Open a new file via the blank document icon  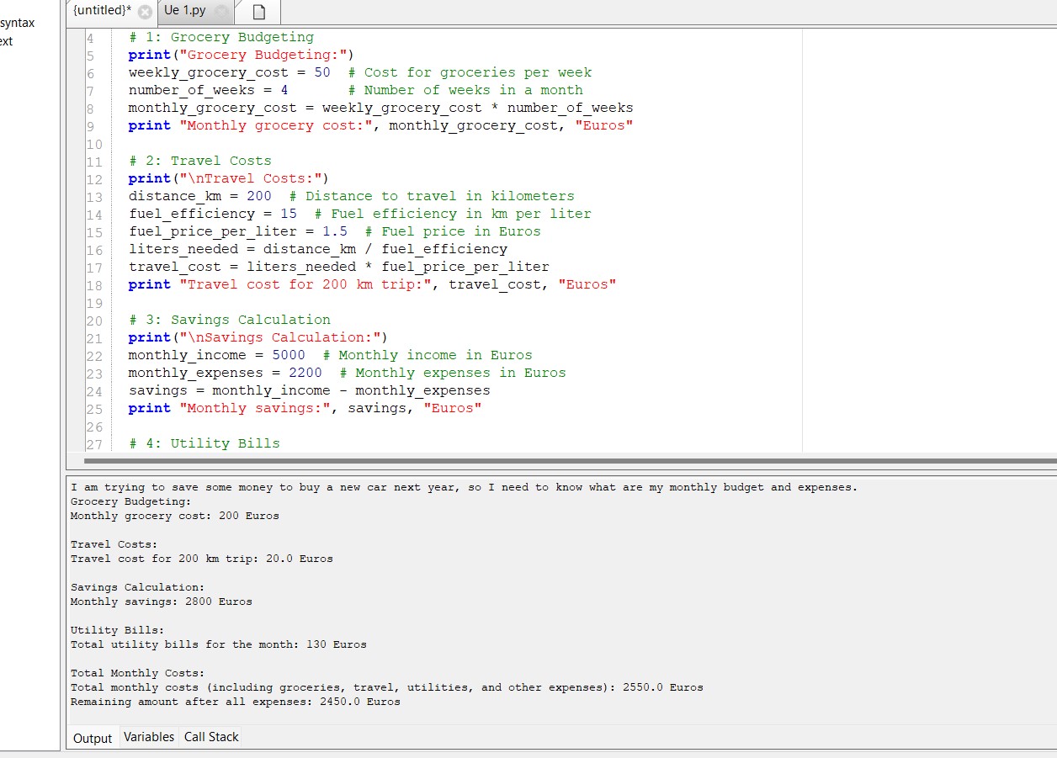point(258,13)
